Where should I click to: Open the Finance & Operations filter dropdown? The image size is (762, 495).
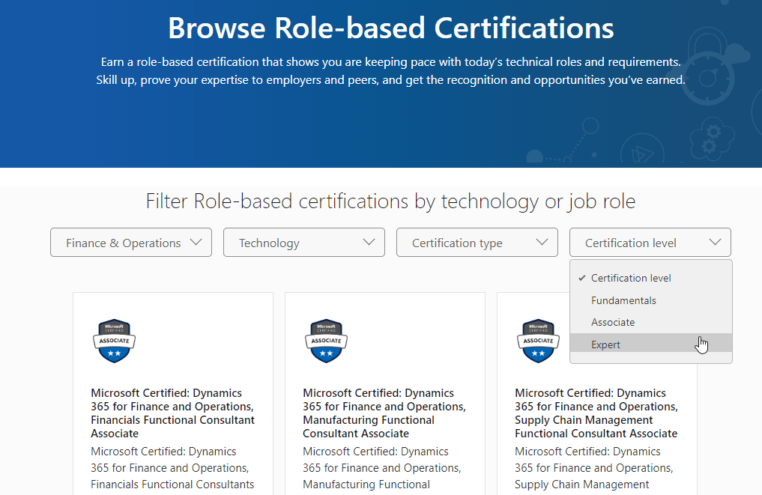click(130, 243)
